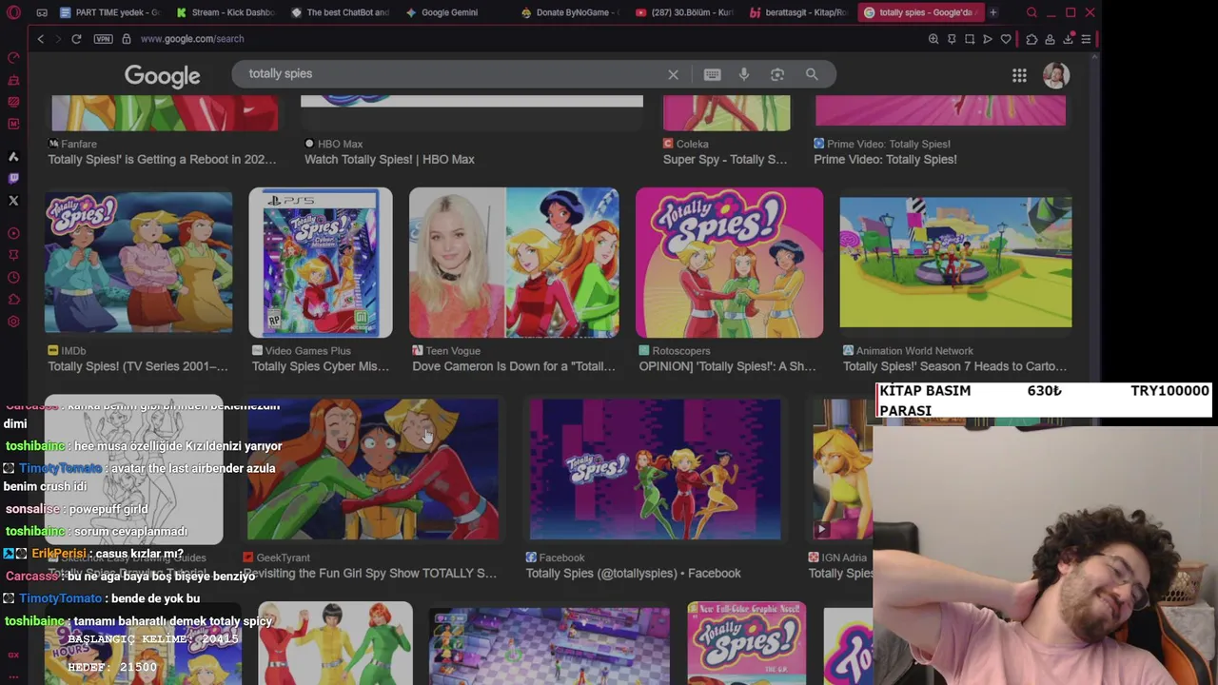
Task: Go back using the back arrow
Action: 40,39
